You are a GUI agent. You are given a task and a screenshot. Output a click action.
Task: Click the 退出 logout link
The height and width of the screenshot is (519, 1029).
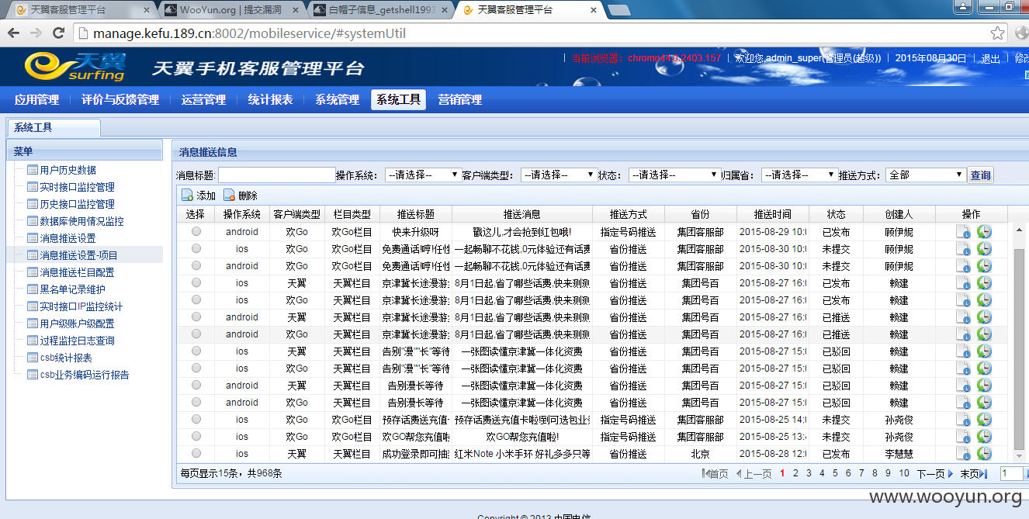(990, 58)
